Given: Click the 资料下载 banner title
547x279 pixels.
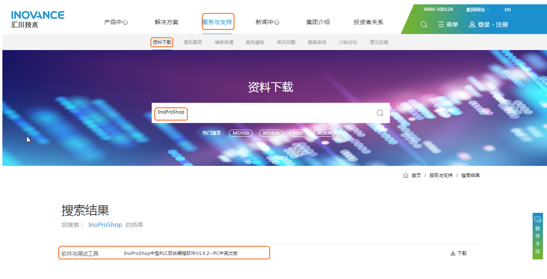Looking at the screenshot, I should click(270, 87).
